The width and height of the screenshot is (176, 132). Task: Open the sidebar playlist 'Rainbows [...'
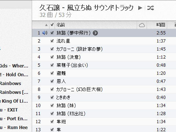[x=14, y=92]
